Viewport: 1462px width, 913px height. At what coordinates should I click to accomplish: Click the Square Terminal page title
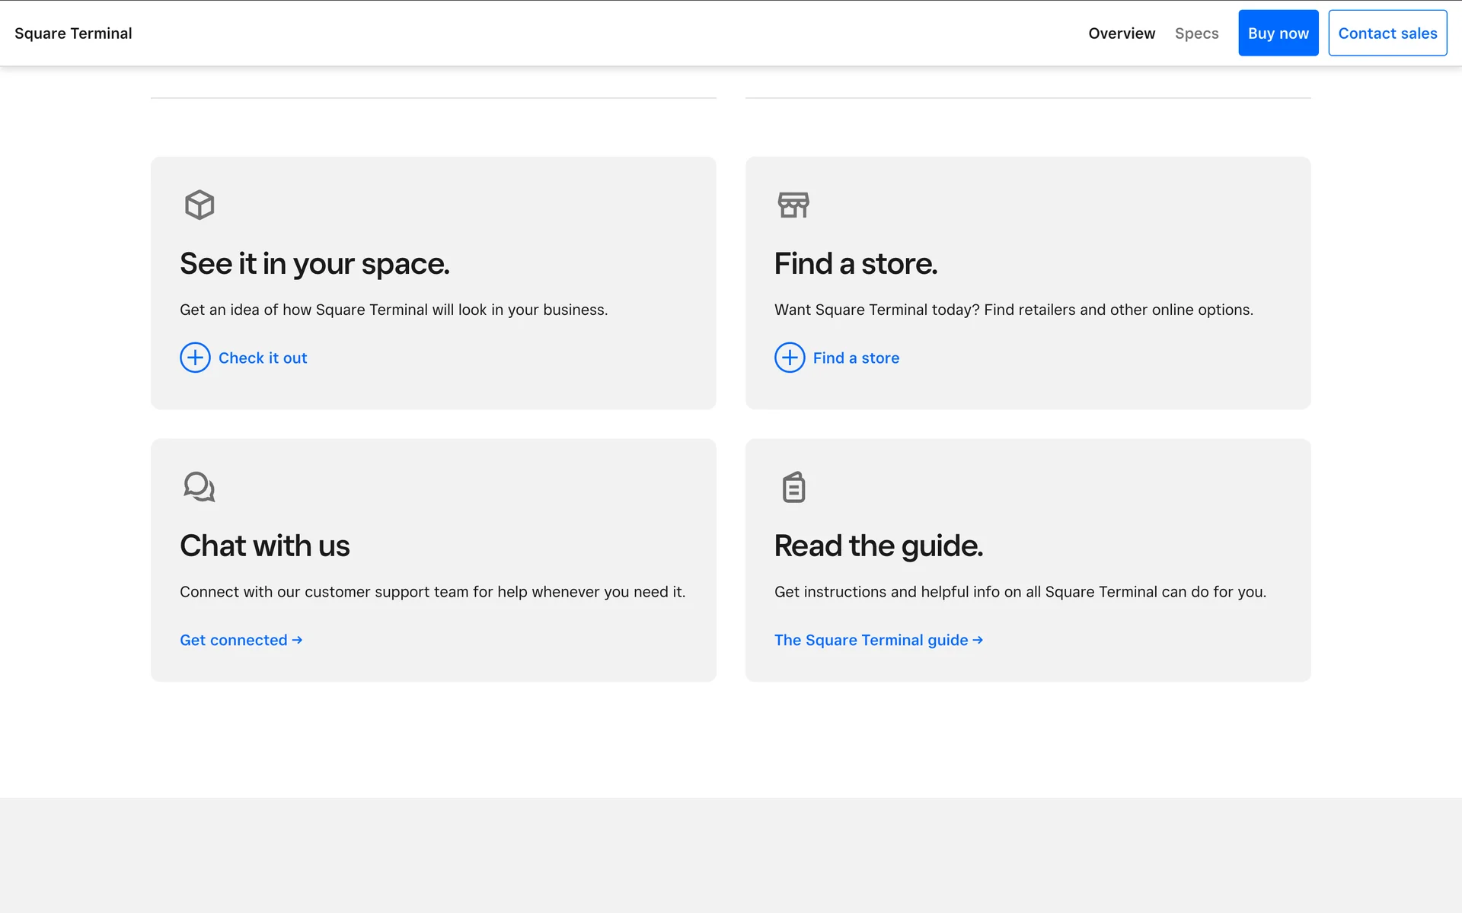click(73, 33)
